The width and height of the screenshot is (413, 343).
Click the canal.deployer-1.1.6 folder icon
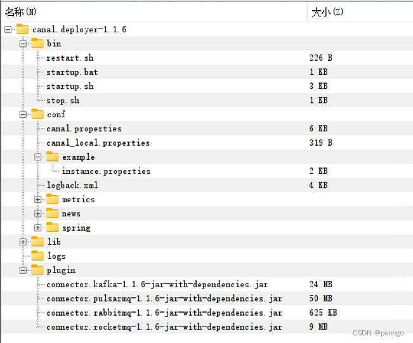pyautogui.click(x=23, y=29)
